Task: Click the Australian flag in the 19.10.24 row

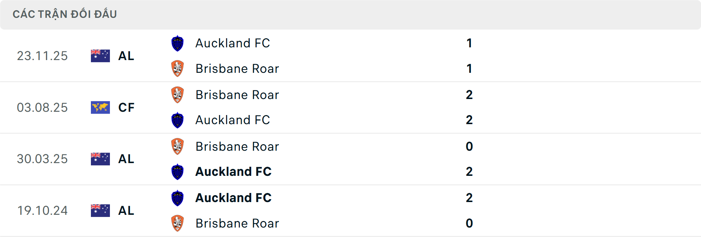Action: pyautogui.click(x=100, y=210)
